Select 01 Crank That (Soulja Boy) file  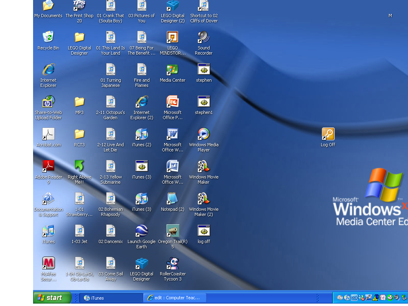[x=111, y=12]
